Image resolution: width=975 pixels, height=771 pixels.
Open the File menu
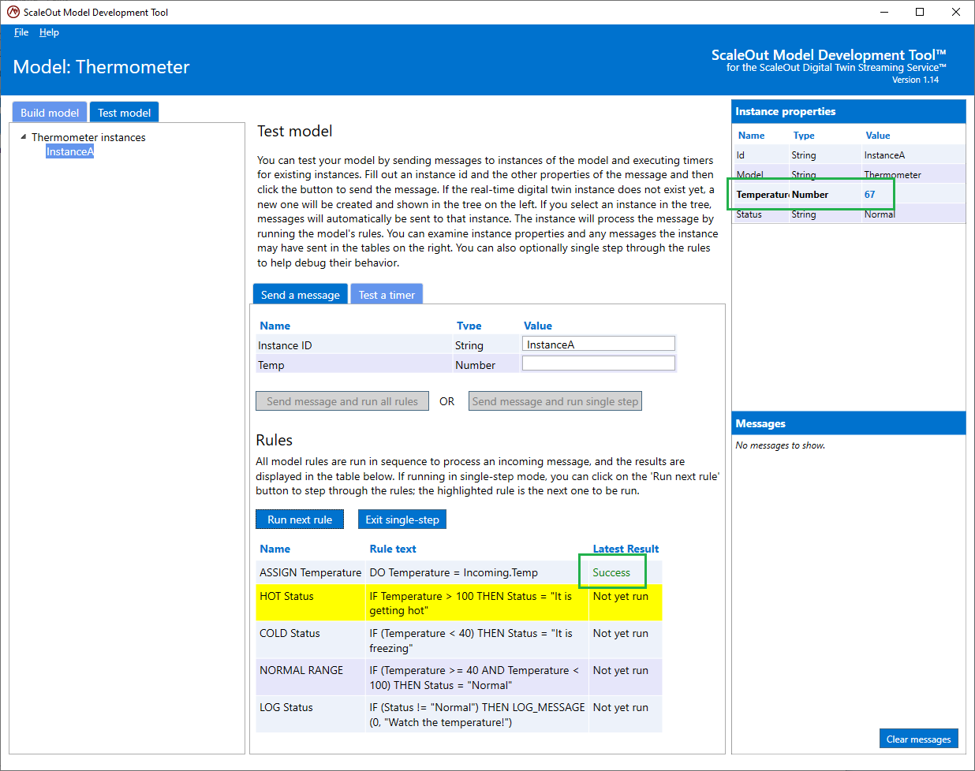point(21,32)
